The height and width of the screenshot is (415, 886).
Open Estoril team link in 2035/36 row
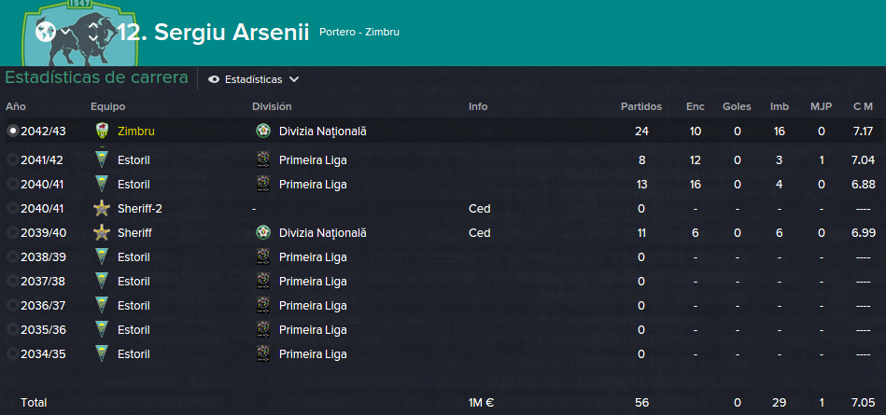(134, 330)
